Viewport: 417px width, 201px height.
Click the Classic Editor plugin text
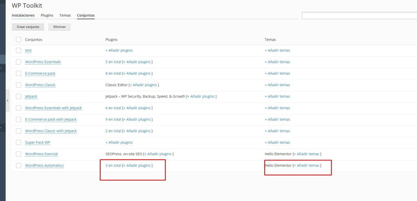click(x=116, y=85)
